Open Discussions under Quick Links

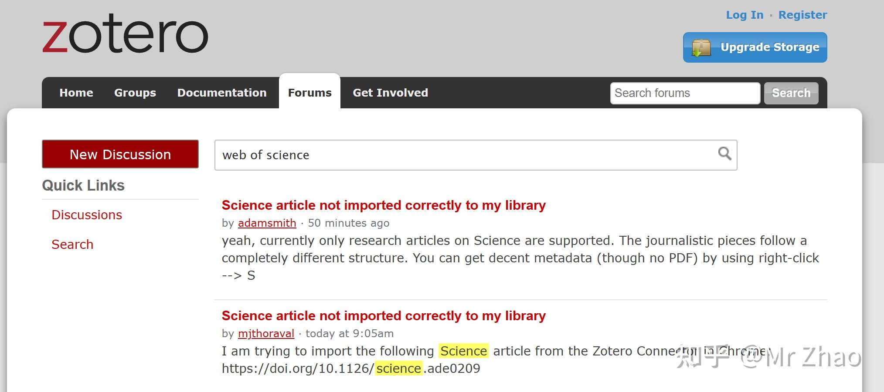coord(86,214)
